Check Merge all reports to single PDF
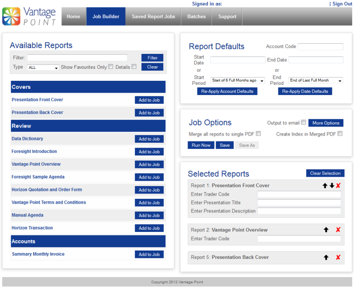 tap(258, 133)
